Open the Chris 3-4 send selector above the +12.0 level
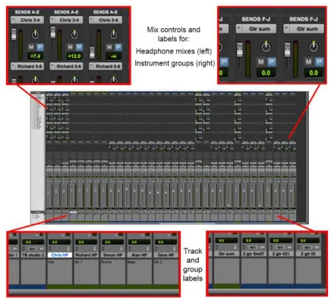 point(66,20)
